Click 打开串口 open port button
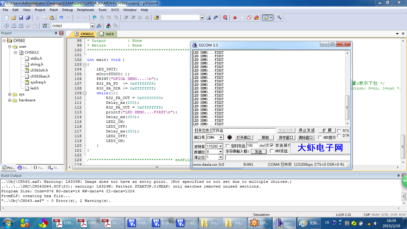Screen dimensions: 407x229 point(244,137)
